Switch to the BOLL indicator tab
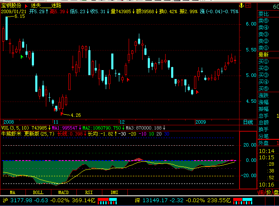This screenshot has height=206, width=279. pos(38,192)
